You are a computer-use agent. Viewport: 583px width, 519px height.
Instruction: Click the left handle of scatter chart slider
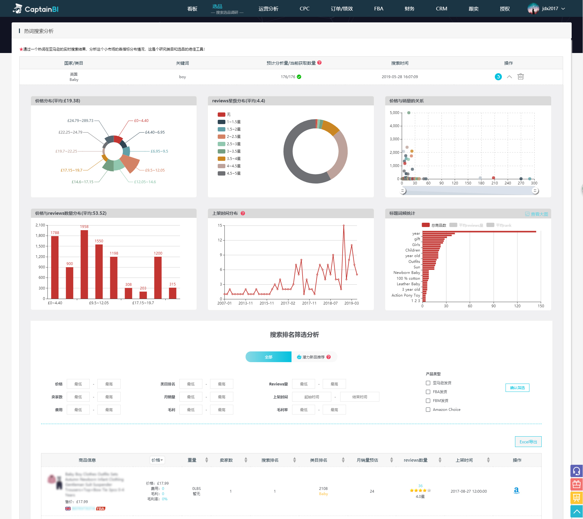403,191
